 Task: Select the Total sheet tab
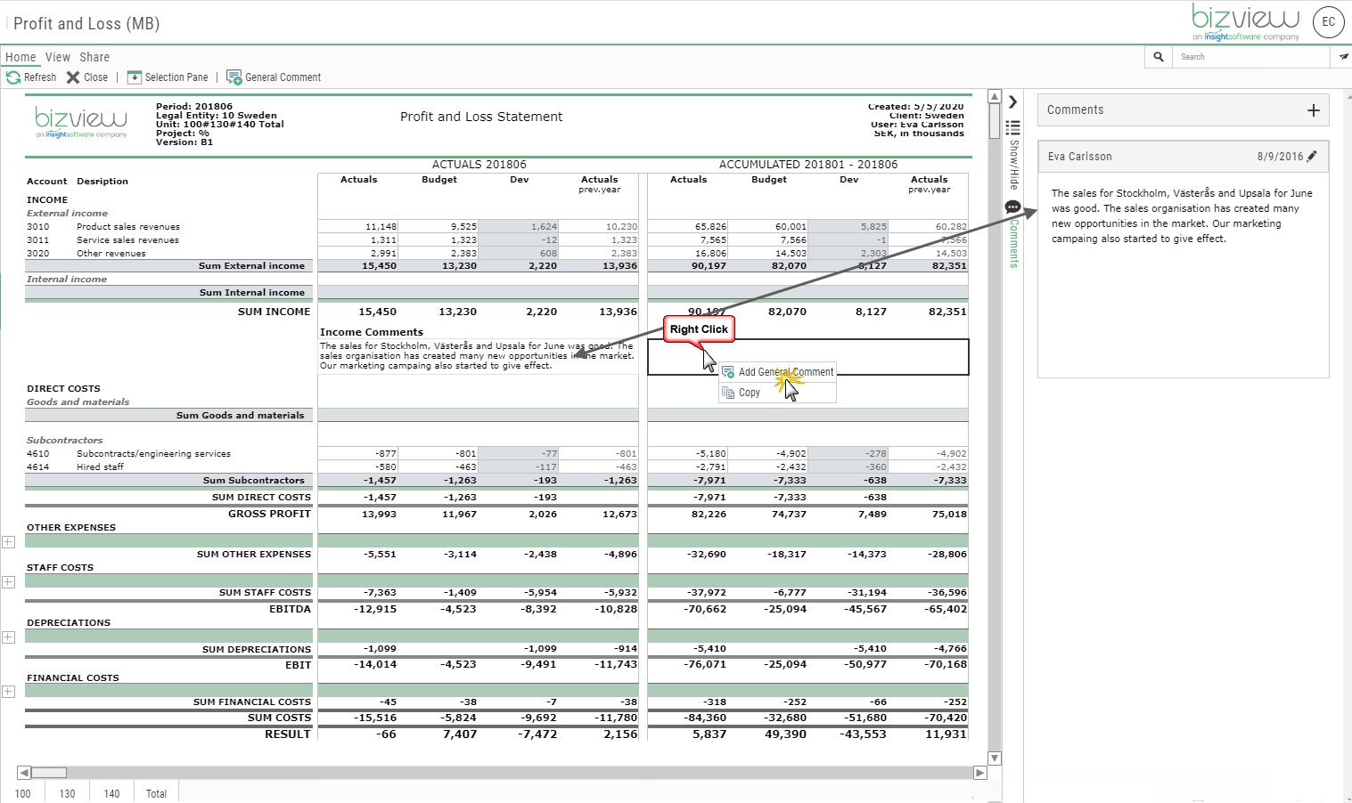(156, 793)
